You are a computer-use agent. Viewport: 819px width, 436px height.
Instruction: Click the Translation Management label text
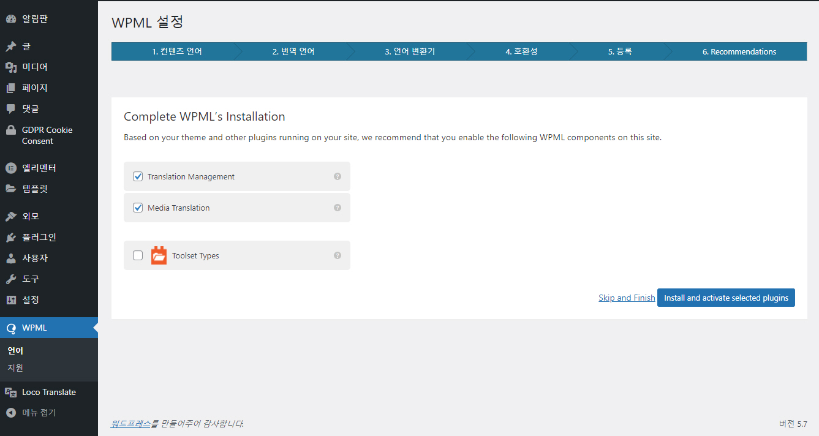point(191,176)
